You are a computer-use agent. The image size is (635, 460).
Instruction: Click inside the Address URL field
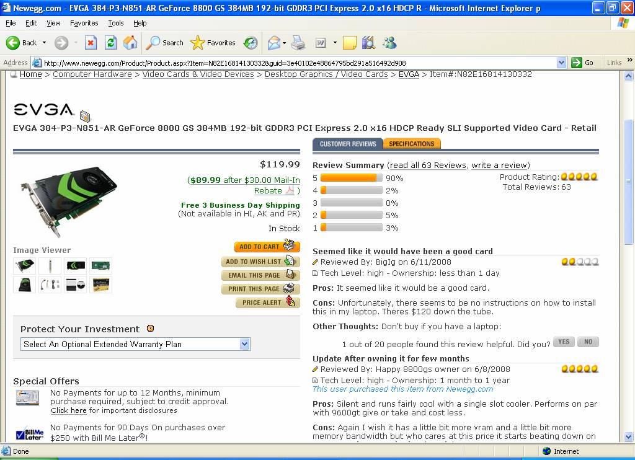pos(299,63)
